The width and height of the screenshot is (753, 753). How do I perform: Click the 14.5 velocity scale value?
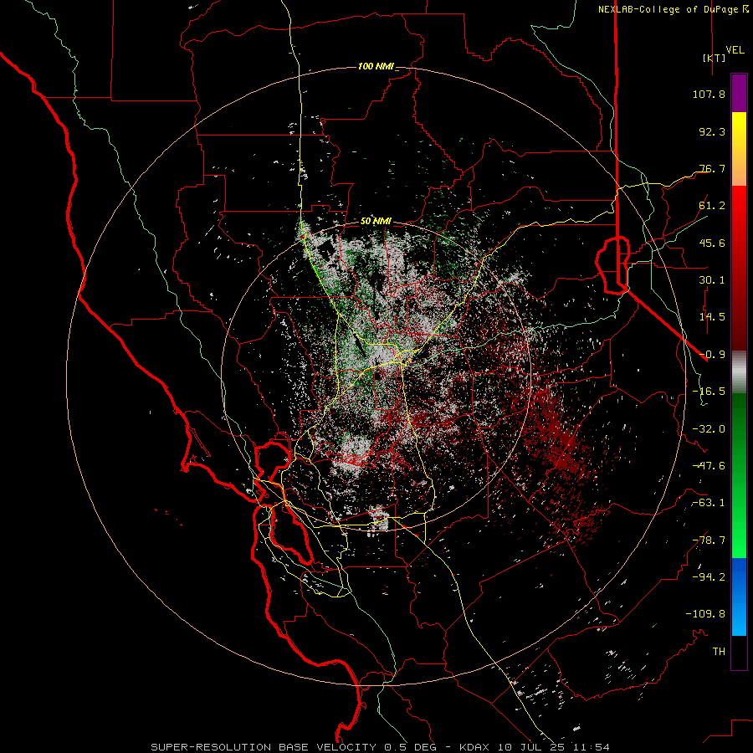(712, 317)
